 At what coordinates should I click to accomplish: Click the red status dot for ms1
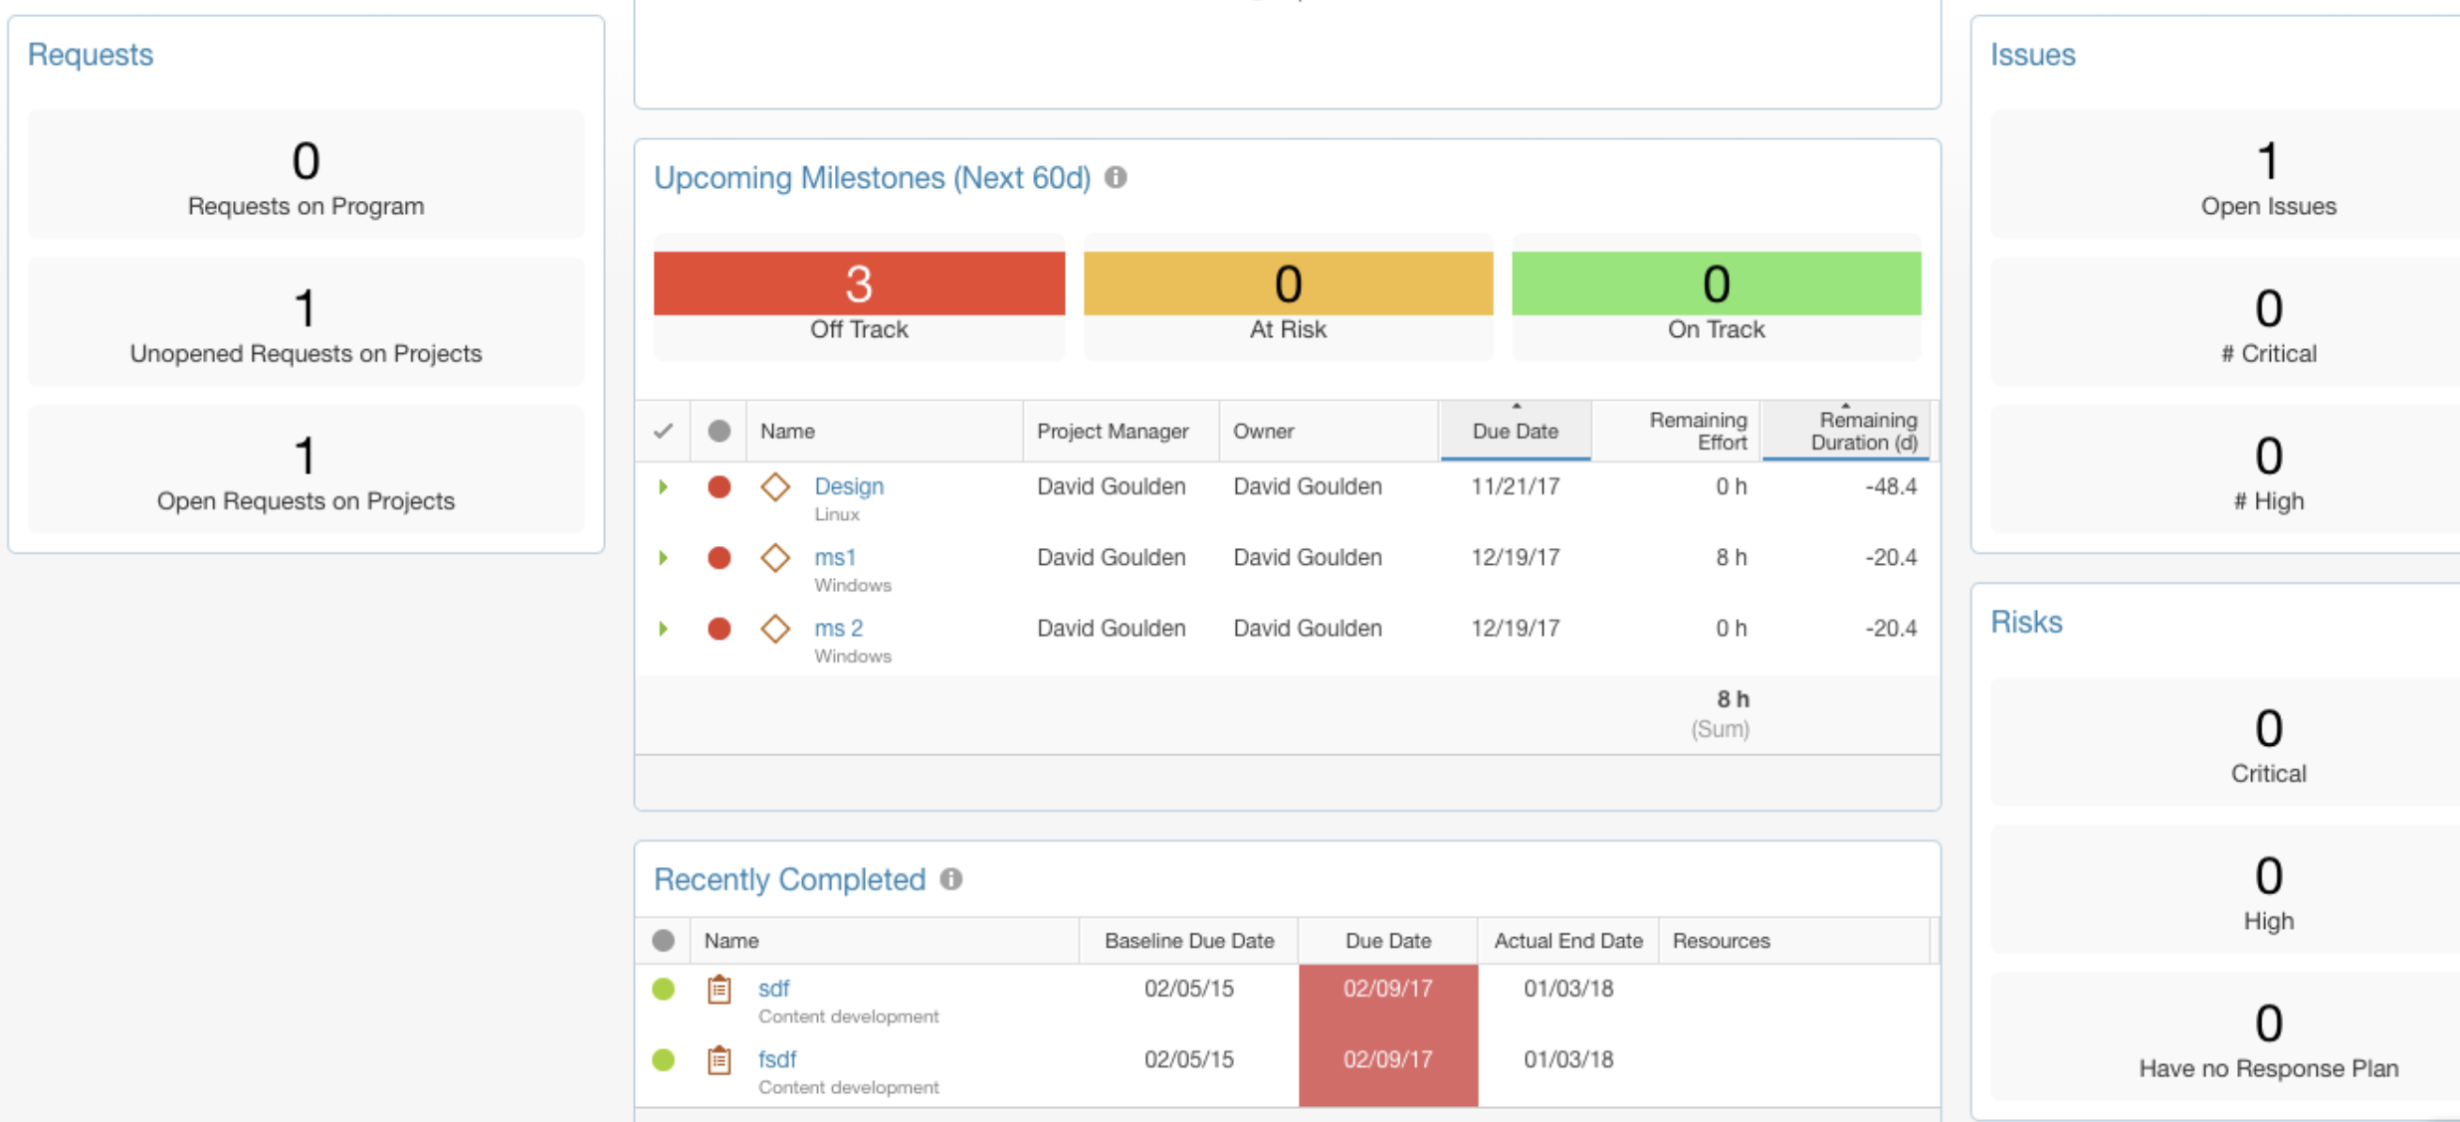[718, 558]
